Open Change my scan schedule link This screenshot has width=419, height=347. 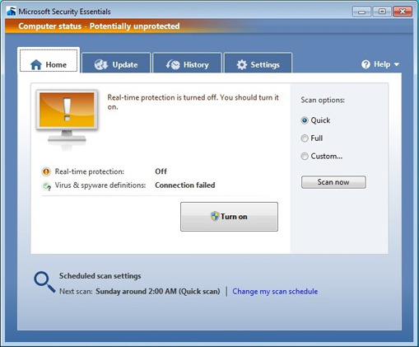[x=275, y=291]
